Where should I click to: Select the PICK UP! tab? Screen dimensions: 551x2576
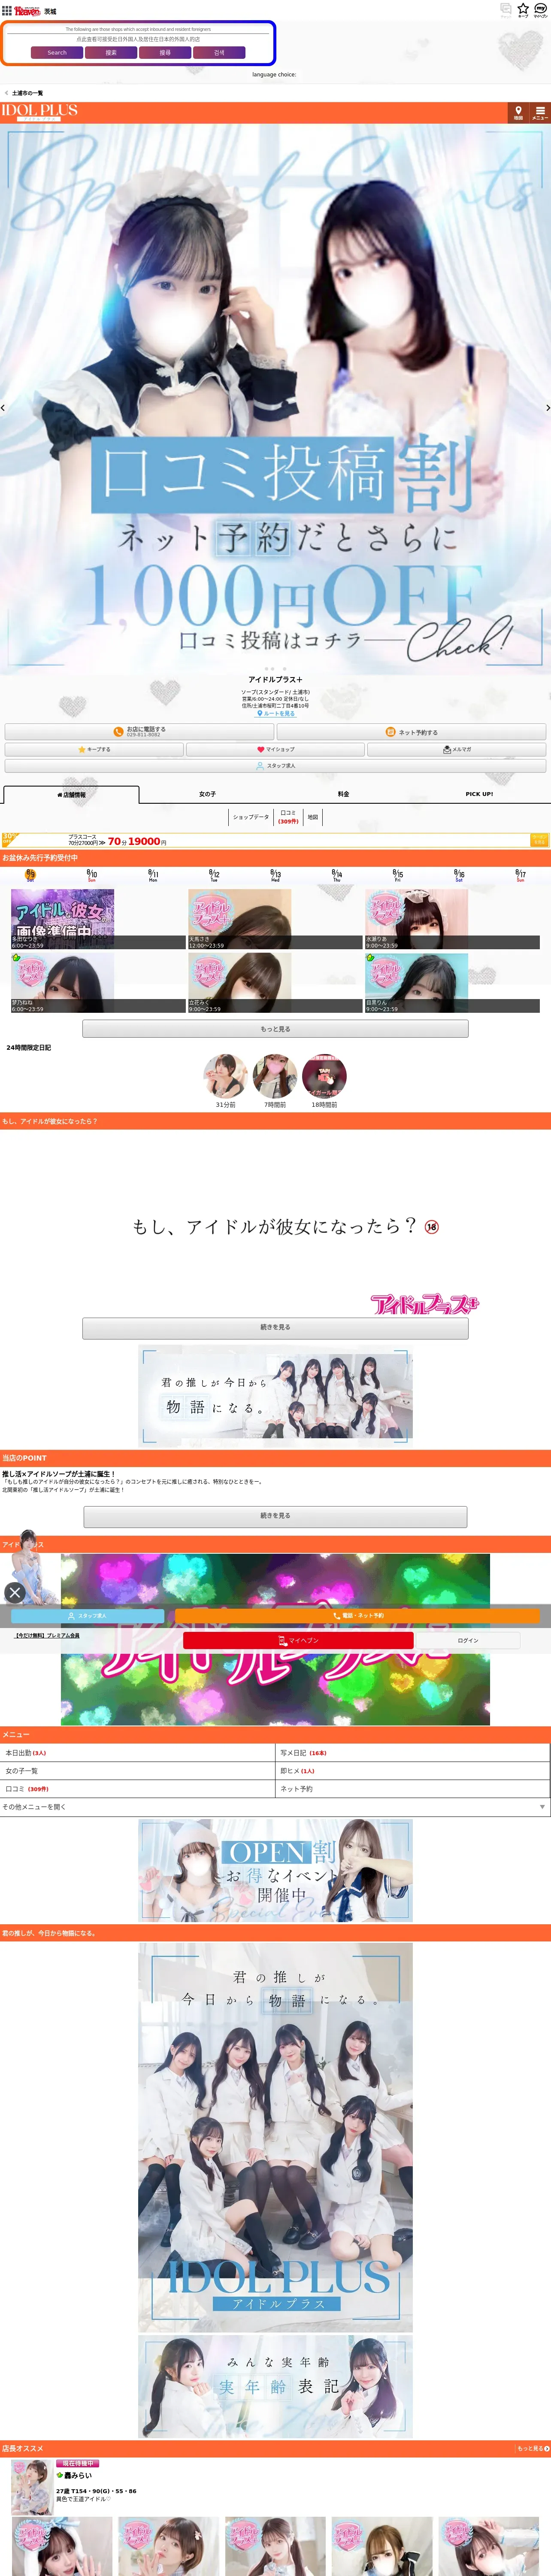click(x=479, y=794)
